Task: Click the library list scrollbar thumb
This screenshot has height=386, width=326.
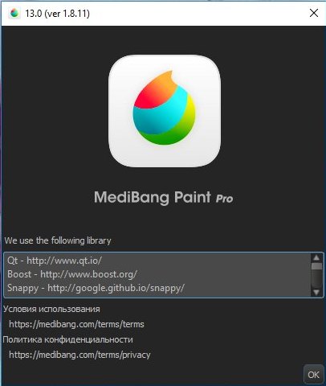Action: coord(316,266)
